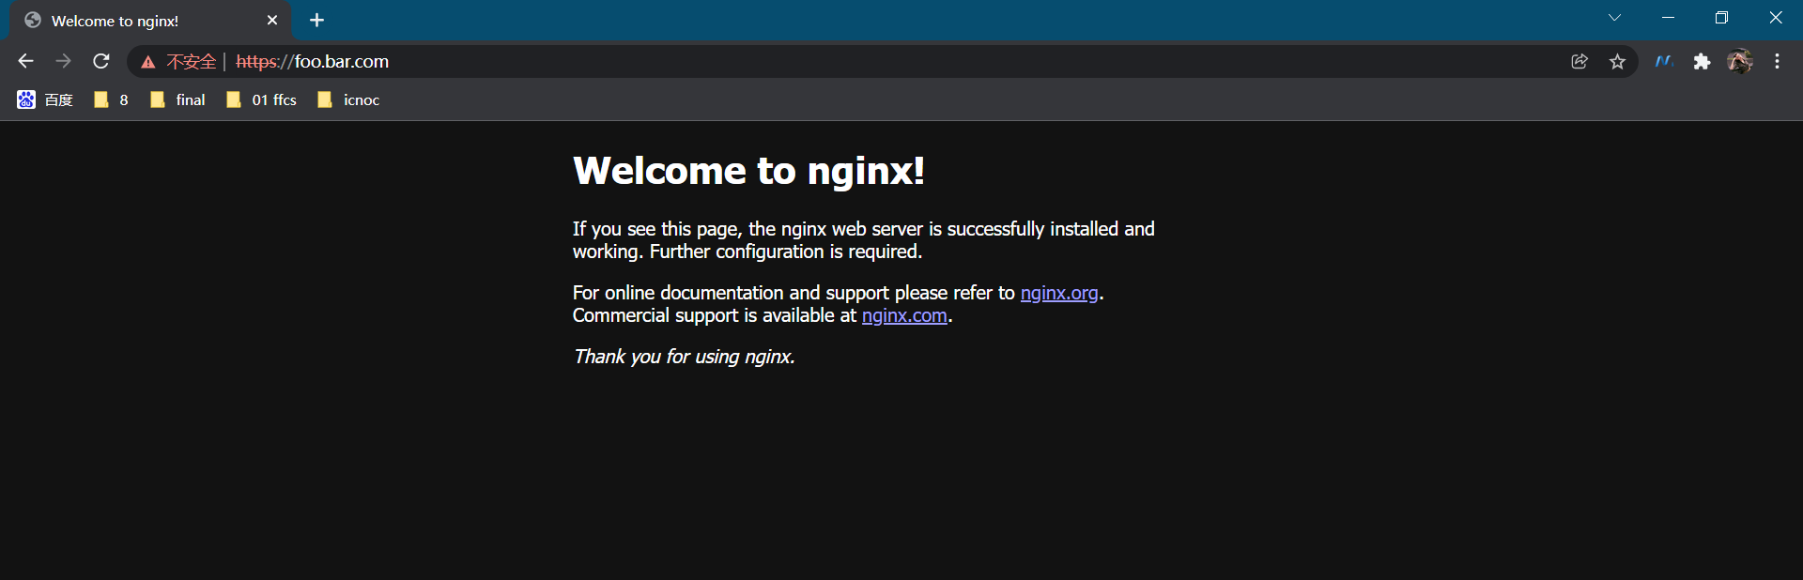Open the tab search dropdown arrow
Viewport: 1803px width, 580px height.
click(1614, 18)
